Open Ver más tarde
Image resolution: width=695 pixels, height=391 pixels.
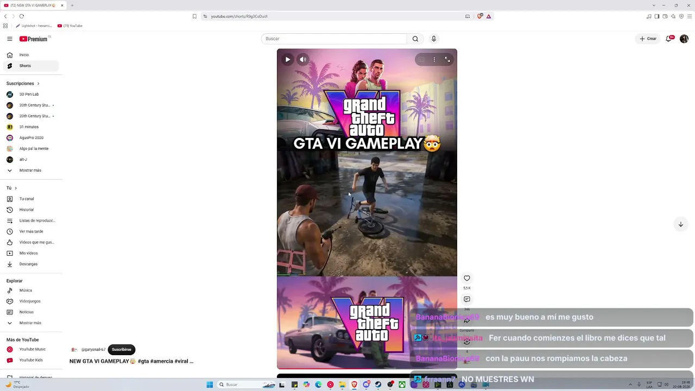tap(30, 231)
